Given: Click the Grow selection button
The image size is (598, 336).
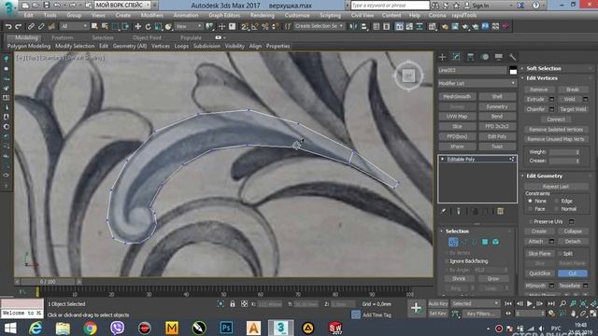Looking at the screenshot, I should pyautogui.click(x=493, y=278).
